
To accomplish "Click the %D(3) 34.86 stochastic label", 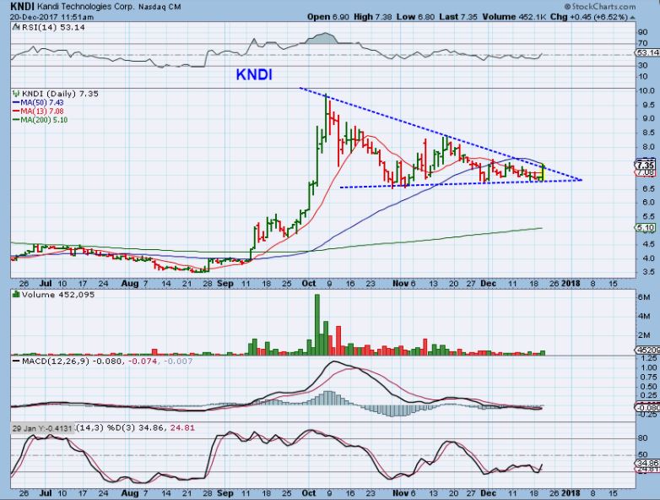I will 136,428.
